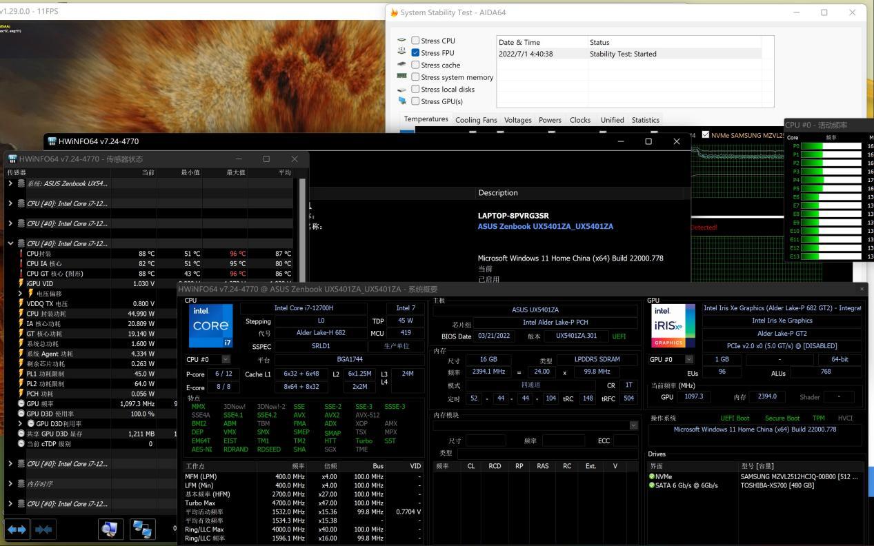Tick the Stress GPU(s) checkbox
The width and height of the screenshot is (874, 546).
point(415,101)
